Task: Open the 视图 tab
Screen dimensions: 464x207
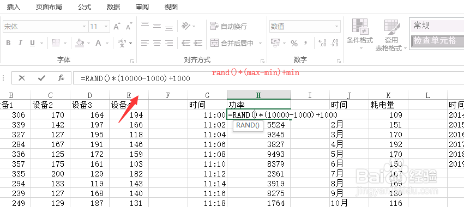Action: click(x=171, y=7)
